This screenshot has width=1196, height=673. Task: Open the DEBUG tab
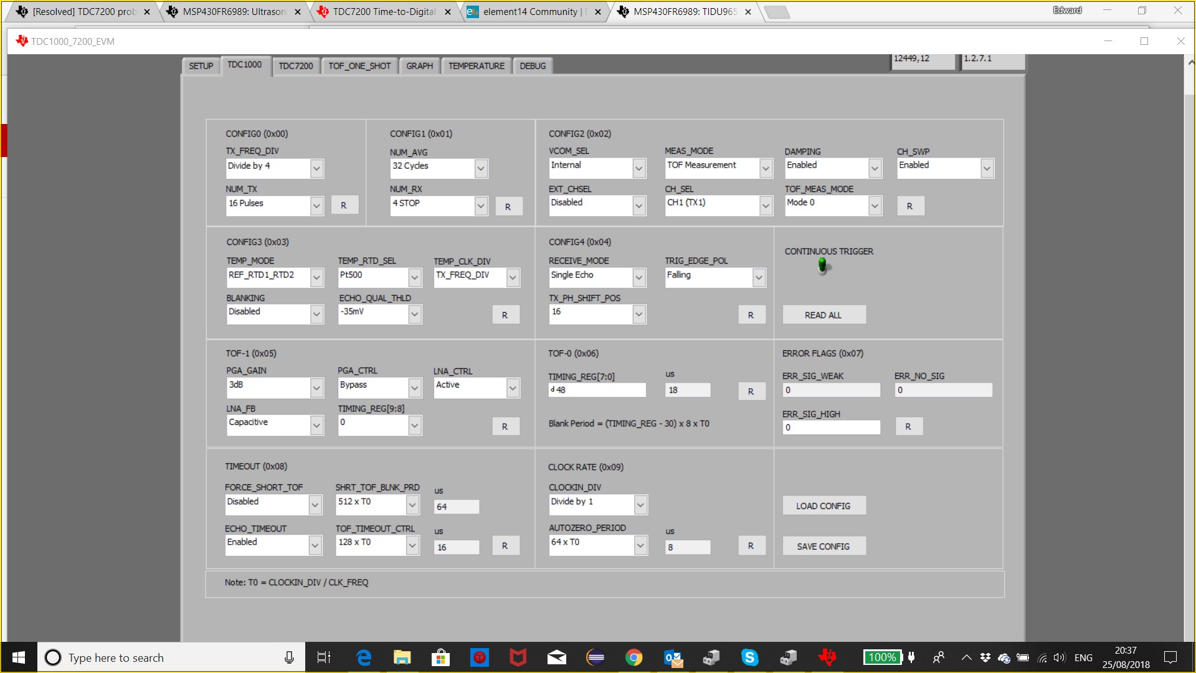point(533,66)
